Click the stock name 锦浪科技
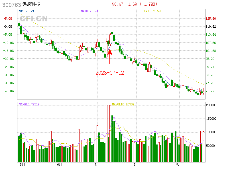 coord(31,5)
